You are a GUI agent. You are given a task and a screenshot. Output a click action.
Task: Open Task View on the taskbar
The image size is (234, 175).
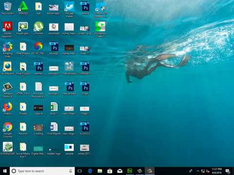[79, 171]
